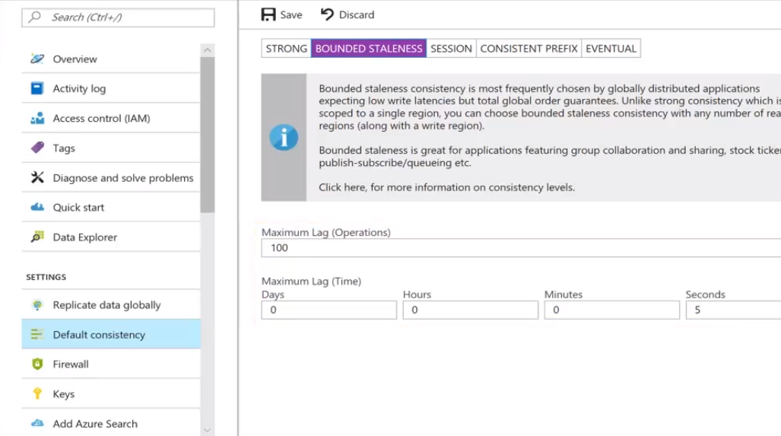Click the Discard undo arrow icon
The height and width of the screenshot is (436, 781).
[327, 14]
